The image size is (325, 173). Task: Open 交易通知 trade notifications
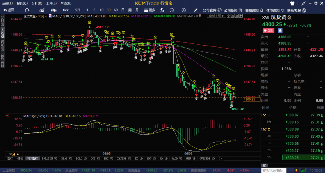coord(254,10)
